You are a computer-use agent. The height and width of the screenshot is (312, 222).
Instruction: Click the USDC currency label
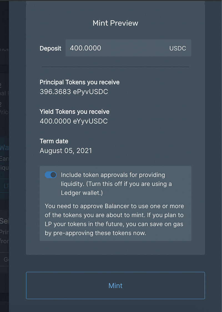pos(178,48)
